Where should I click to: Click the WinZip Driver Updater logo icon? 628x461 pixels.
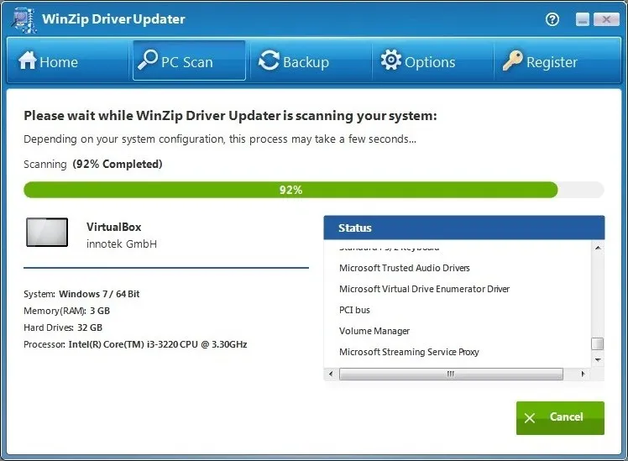point(24,20)
